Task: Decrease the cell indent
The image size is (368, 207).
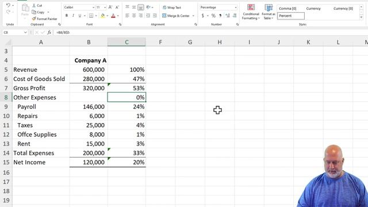Action: tap(148, 16)
